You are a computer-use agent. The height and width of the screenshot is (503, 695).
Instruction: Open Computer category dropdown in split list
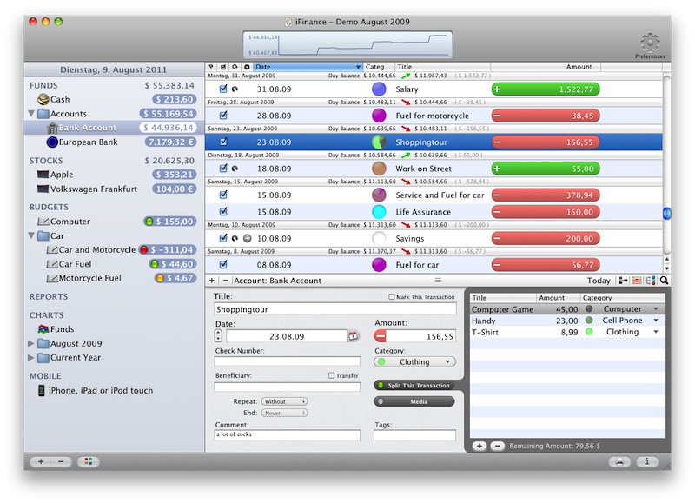point(656,309)
